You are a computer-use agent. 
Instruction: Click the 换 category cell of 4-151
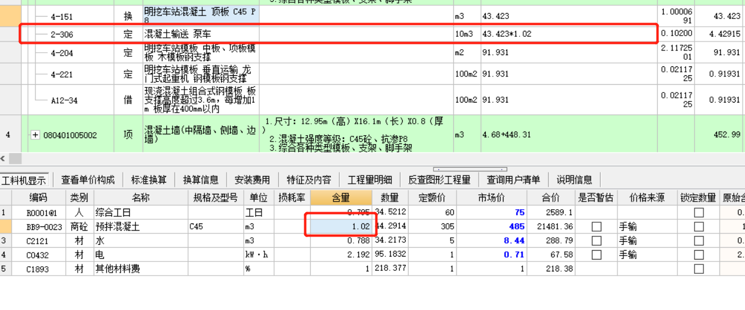tap(128, 17)
